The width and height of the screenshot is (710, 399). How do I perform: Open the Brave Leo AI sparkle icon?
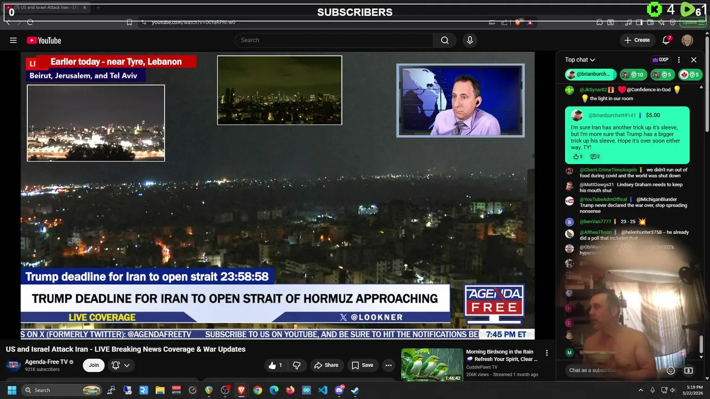(x=662, y=22)
